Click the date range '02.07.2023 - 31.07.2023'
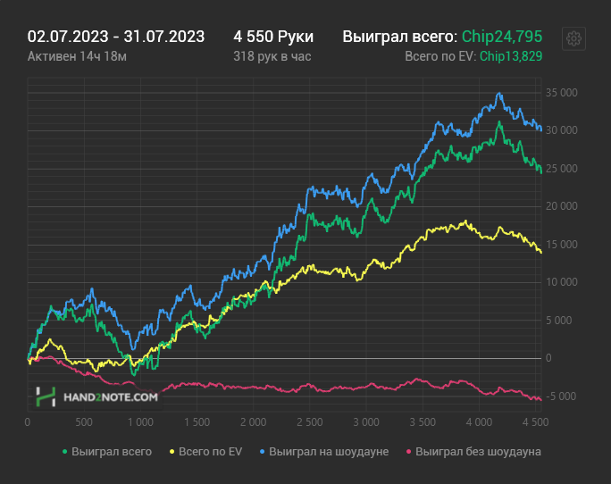 click(116, 37)
